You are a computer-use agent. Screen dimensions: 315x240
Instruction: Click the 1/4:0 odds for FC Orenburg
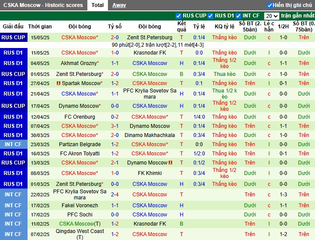coord(199,117)
